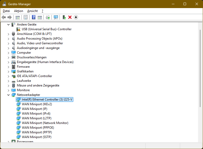Click the Netzwerkadapter category icon
The image size is (203, 149).
coord(14,95)
